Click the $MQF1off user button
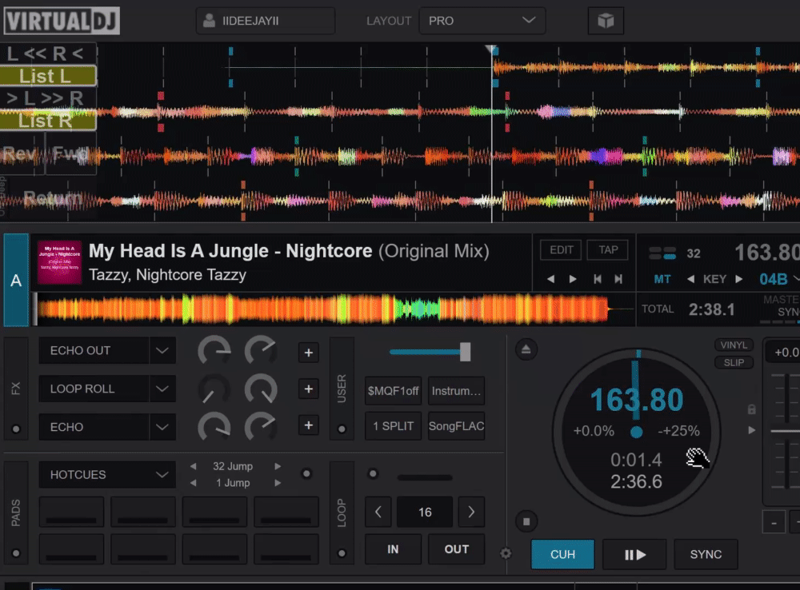Screen dimensions: 800x590 pos(393,391)
